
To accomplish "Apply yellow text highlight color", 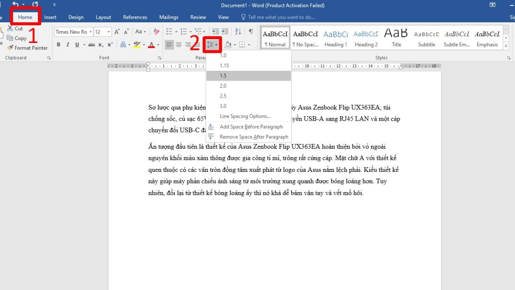I will pyautogui.click(x=136, y=45).
